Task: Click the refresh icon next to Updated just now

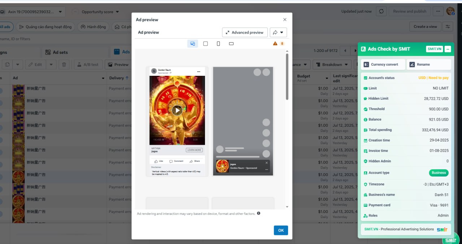Action: 381,11
